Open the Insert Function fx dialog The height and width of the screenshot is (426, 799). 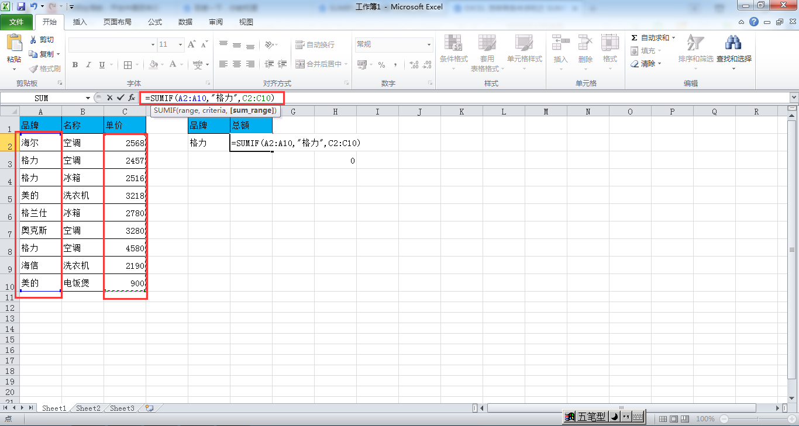[132, 98]
